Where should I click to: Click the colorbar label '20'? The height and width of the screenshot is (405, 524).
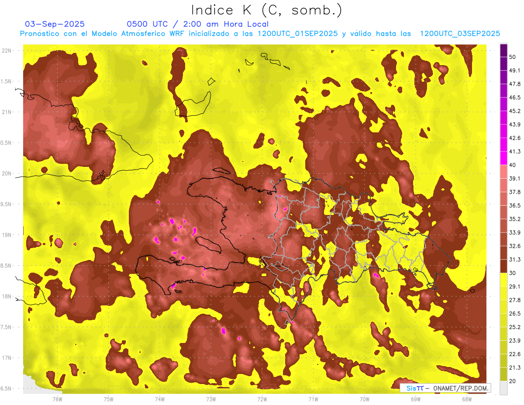(x=513, y=381)
